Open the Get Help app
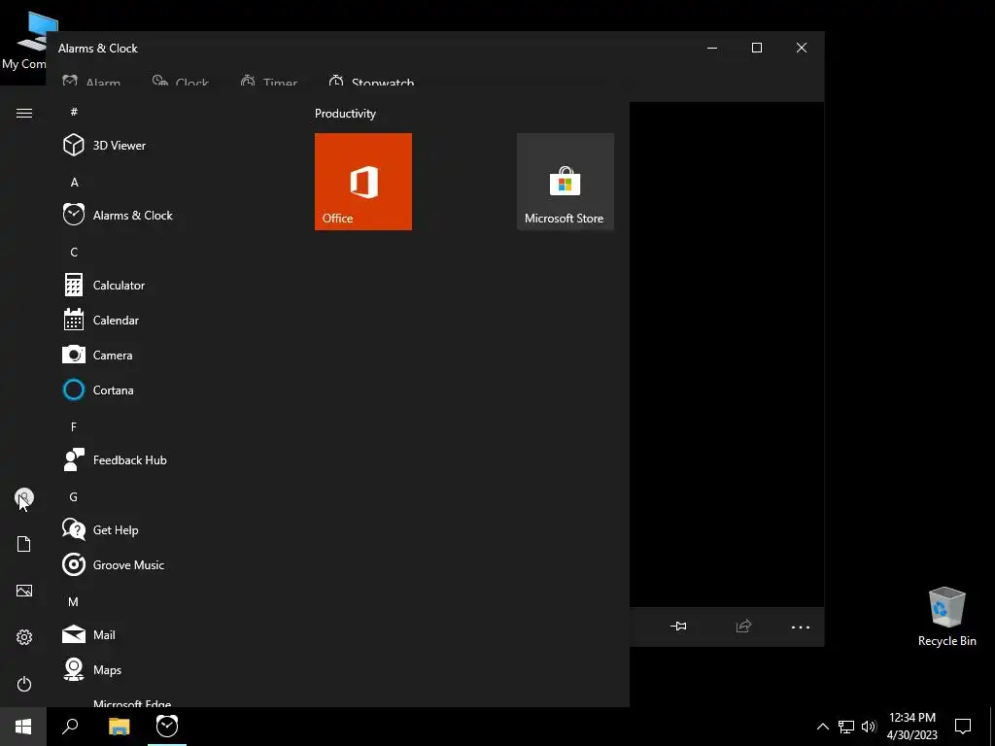Viewport: 995px width, 746px height. coord(171,529)
